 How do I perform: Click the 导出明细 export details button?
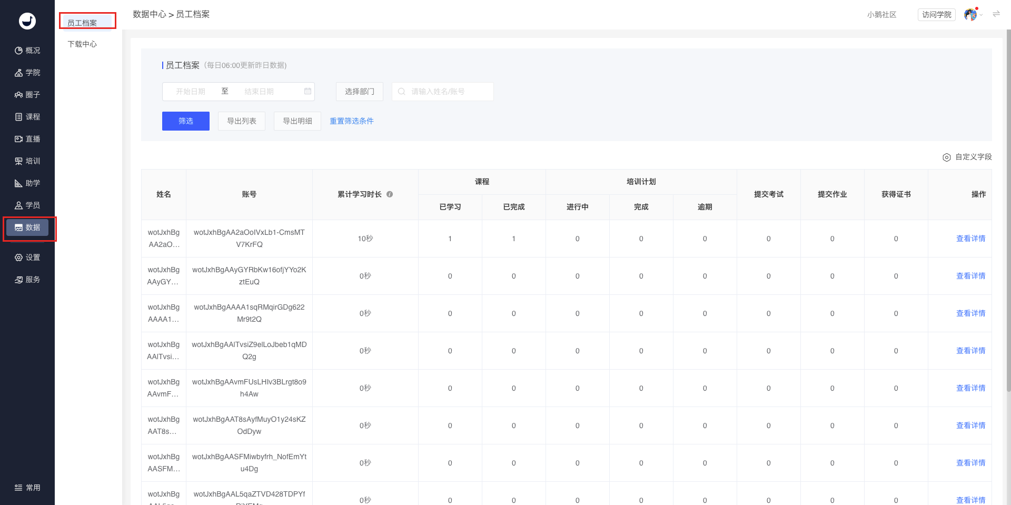coord(298,121)
